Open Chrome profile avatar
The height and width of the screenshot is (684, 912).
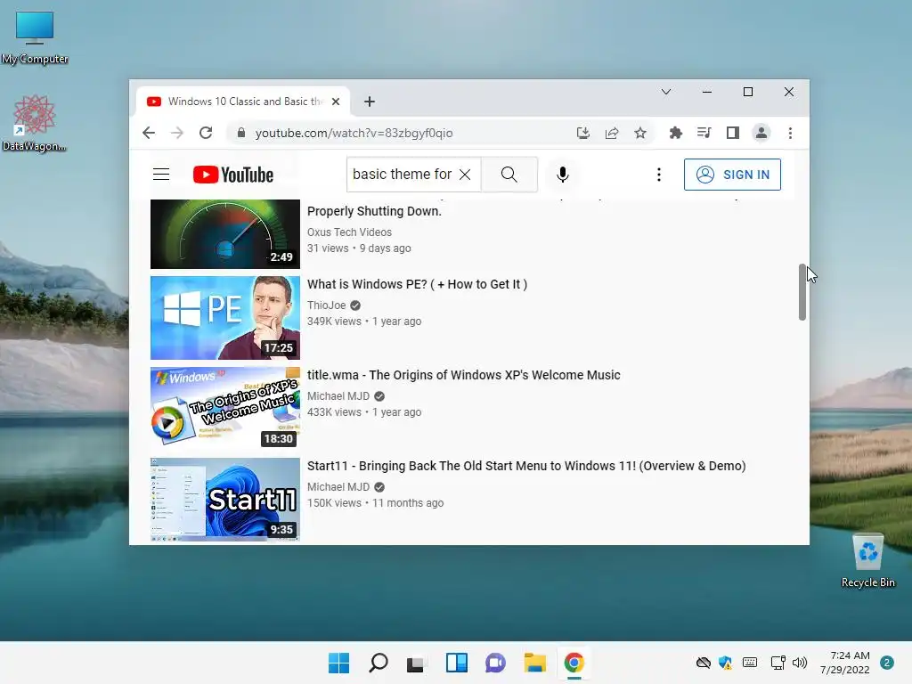[x=761, y=134]
